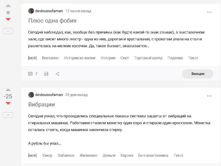
Task: Select the "Торговый центр" tag
Action: tap(148, 58)
